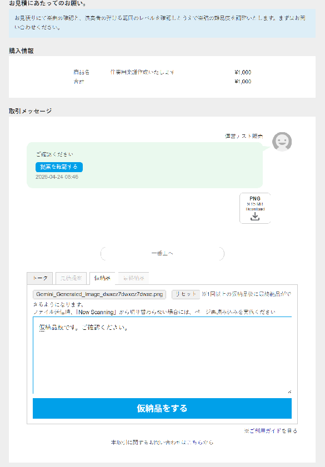Viewport: 325px width, 467px height.
Task: Switch to the 最終納品 tab
Action: 133,278
